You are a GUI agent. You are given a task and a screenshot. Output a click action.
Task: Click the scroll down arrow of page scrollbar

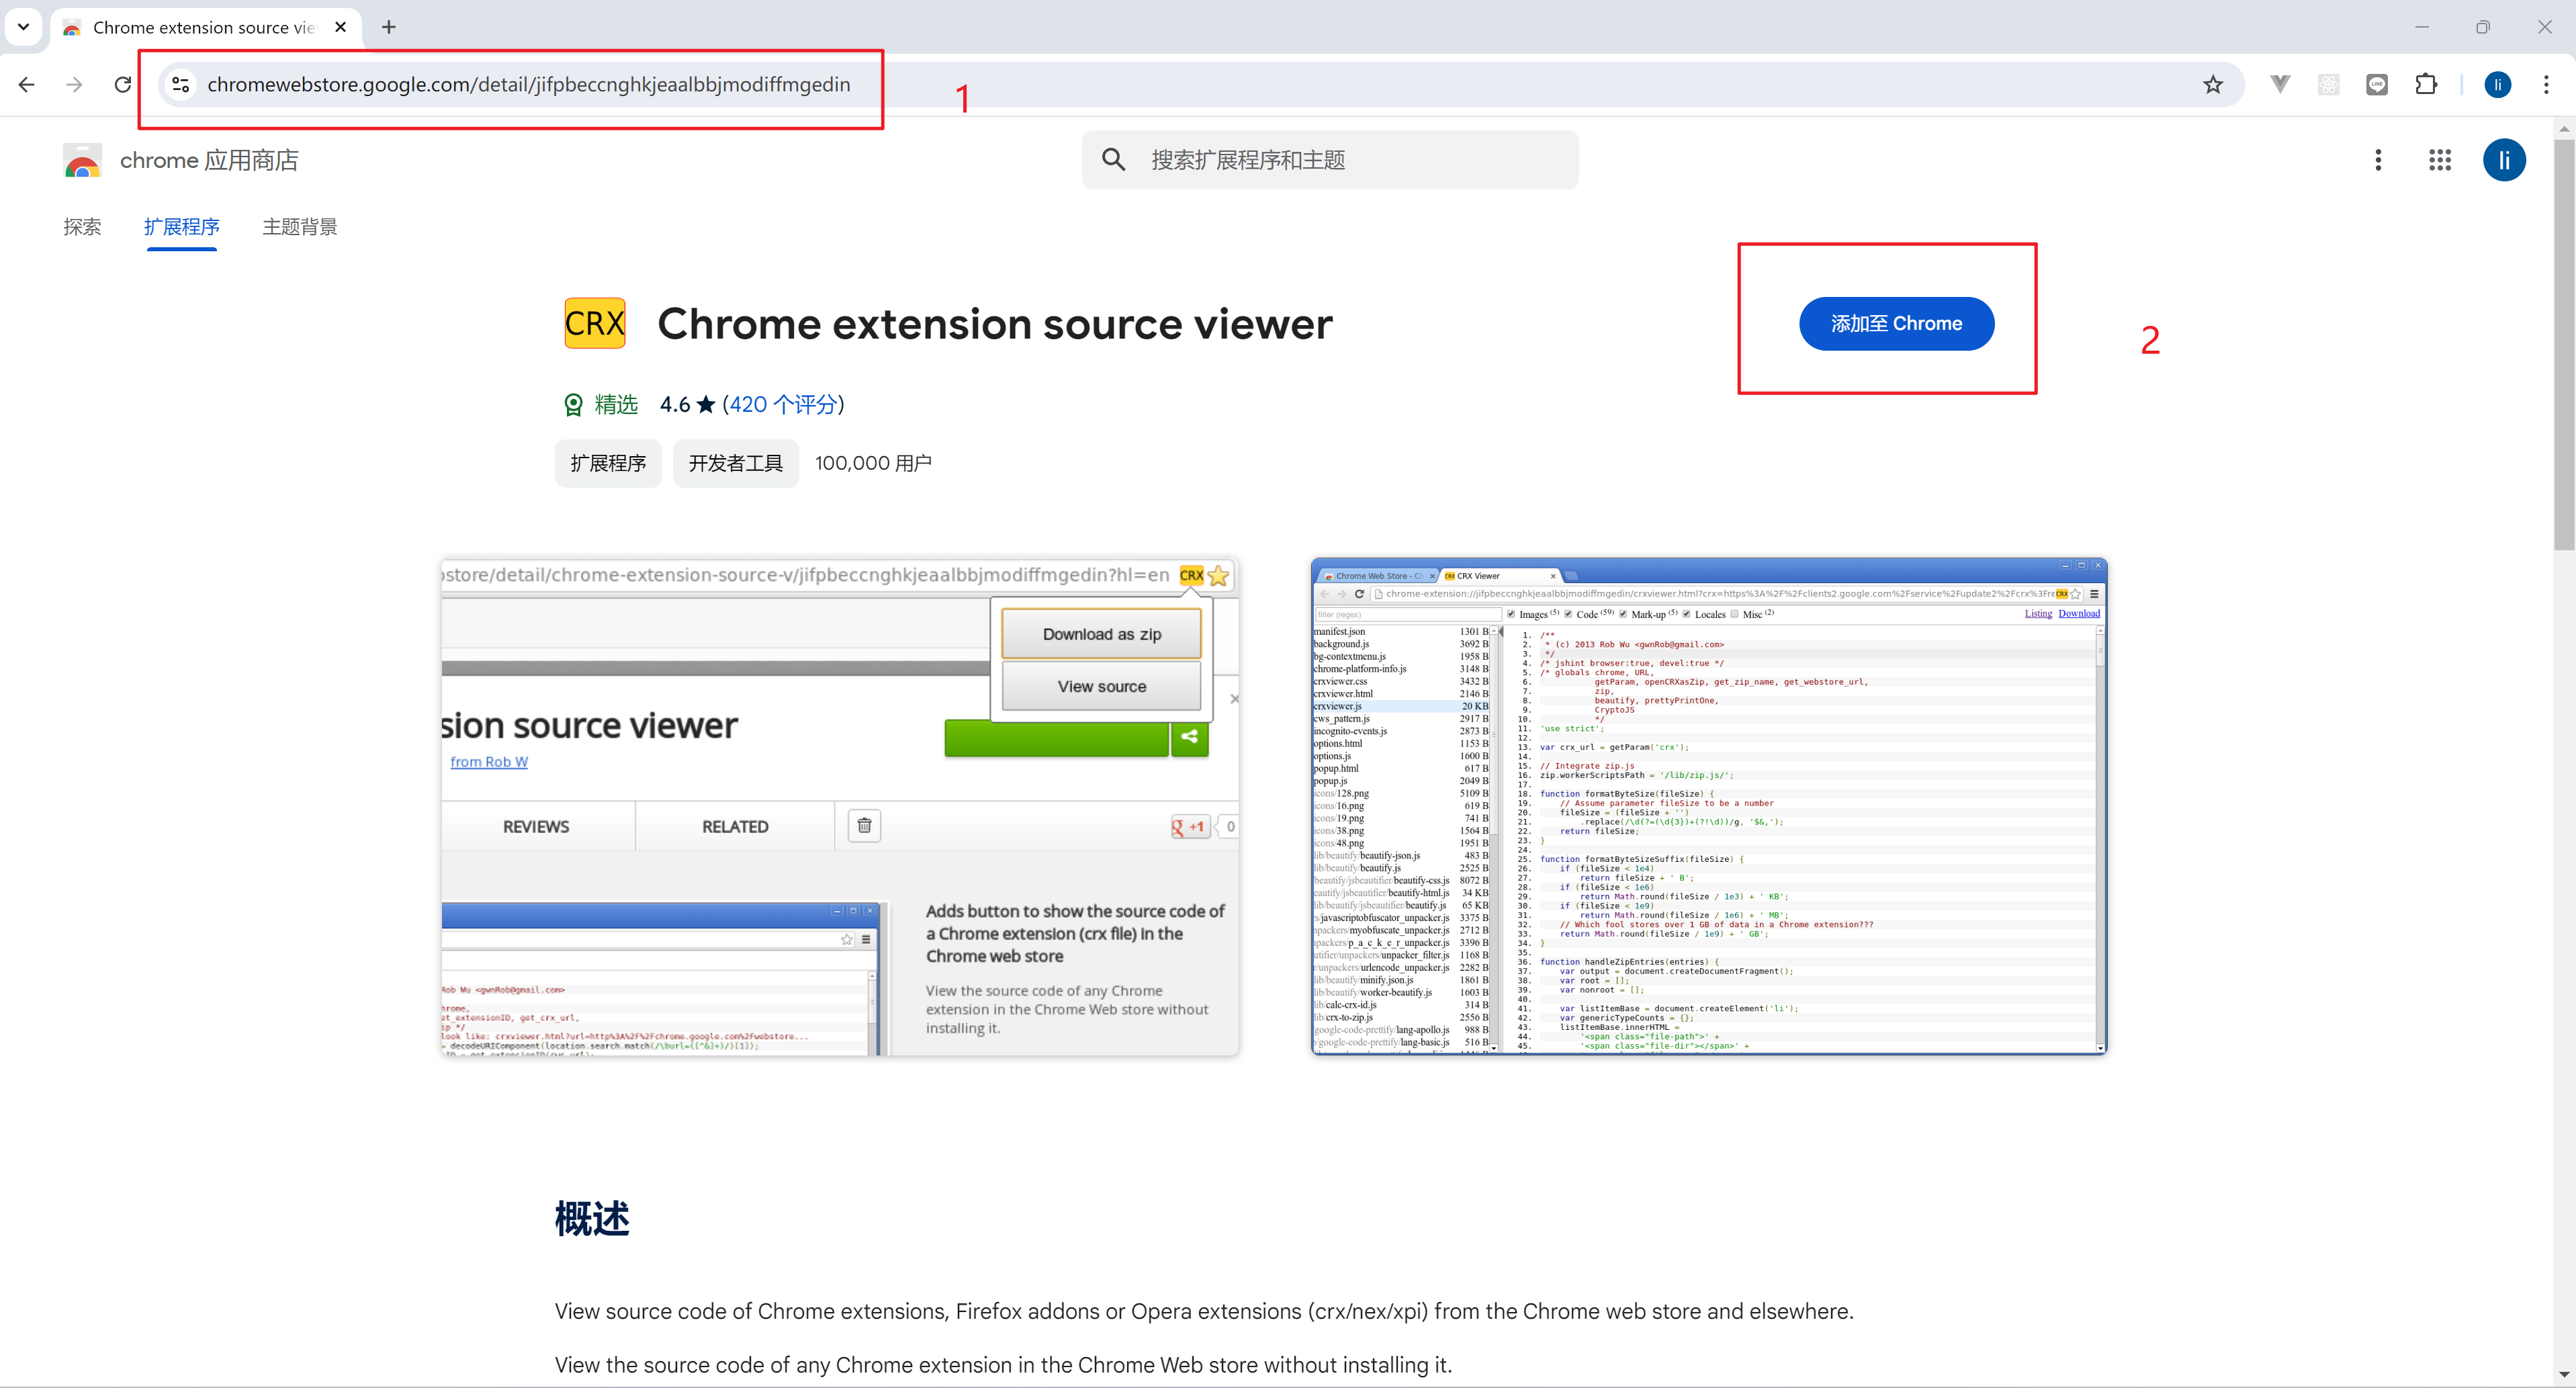(2563, 1376)
